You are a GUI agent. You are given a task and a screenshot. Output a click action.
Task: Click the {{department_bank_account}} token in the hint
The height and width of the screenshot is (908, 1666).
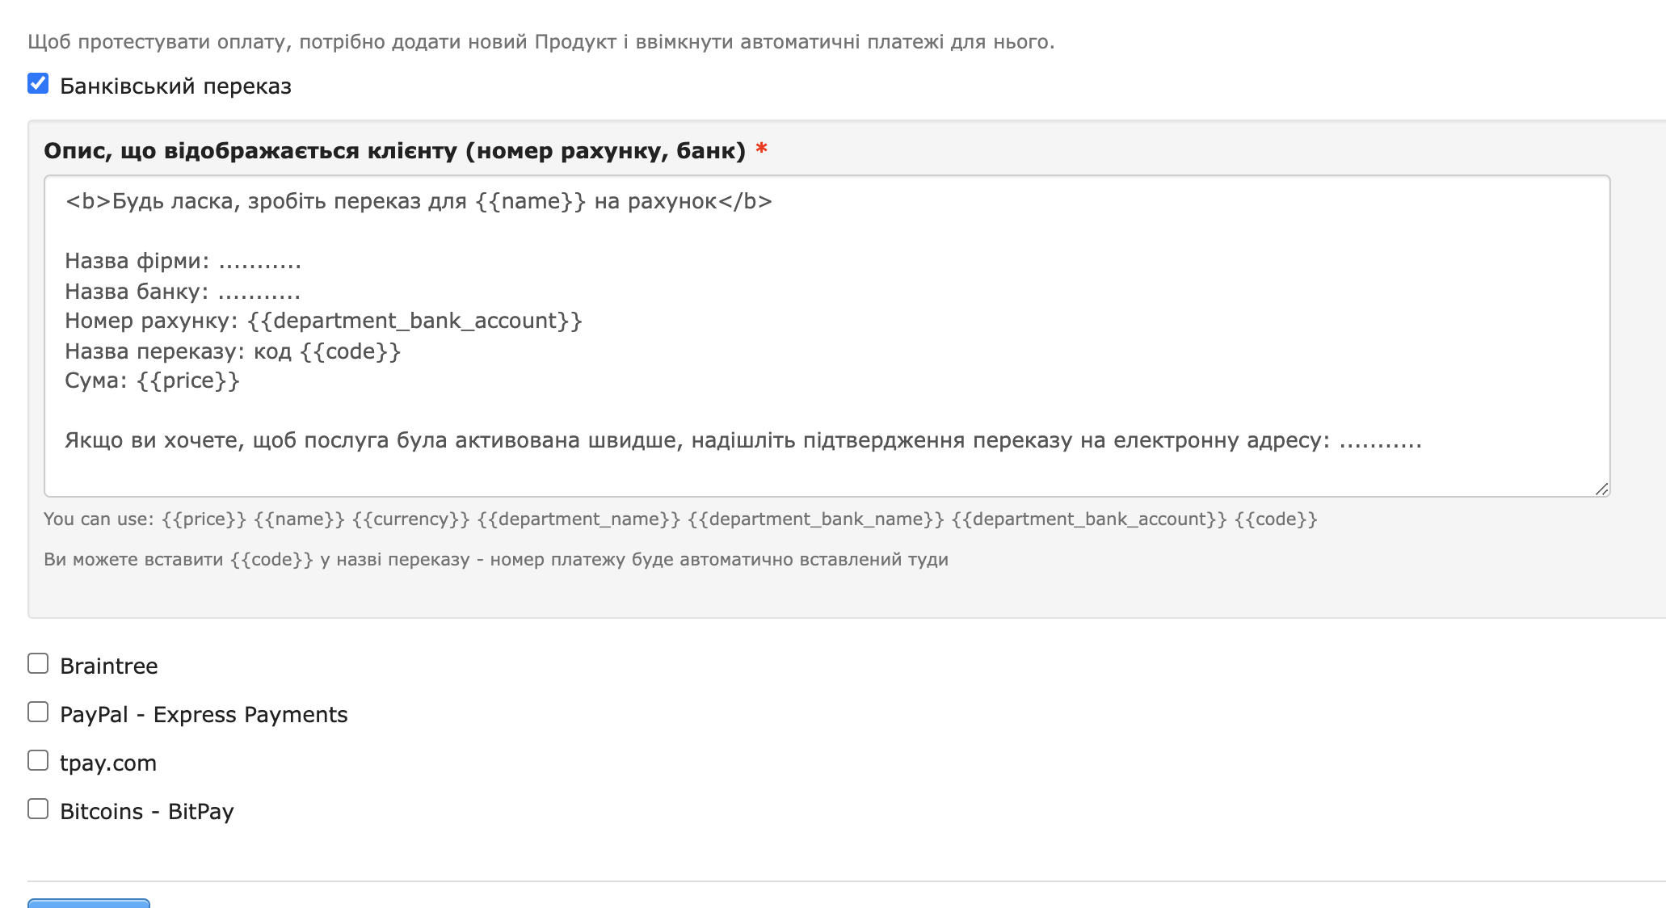click(1087, 519)
